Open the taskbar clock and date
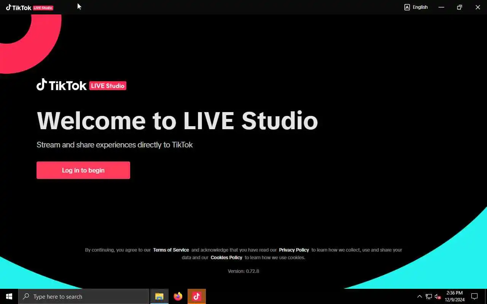487x304 pixels. [455, 296]
